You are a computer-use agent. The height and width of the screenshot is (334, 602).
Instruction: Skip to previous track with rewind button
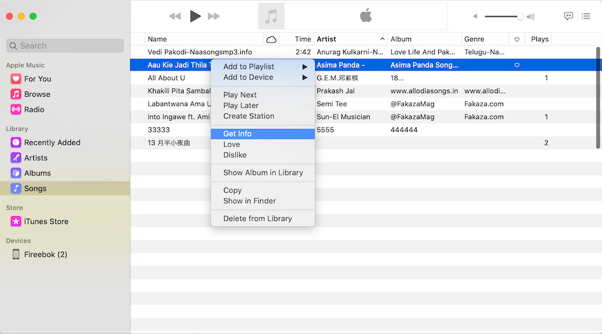click(x=175, y=16)
